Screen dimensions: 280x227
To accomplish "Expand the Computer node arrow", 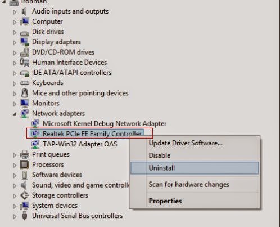I will pos(15,22).
